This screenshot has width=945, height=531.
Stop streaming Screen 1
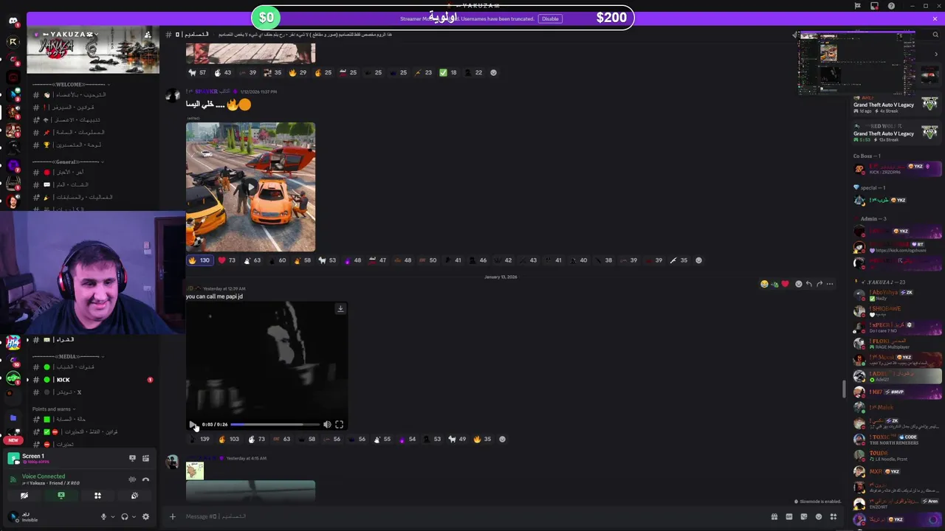pyautogui.click(x=132, y=458)
